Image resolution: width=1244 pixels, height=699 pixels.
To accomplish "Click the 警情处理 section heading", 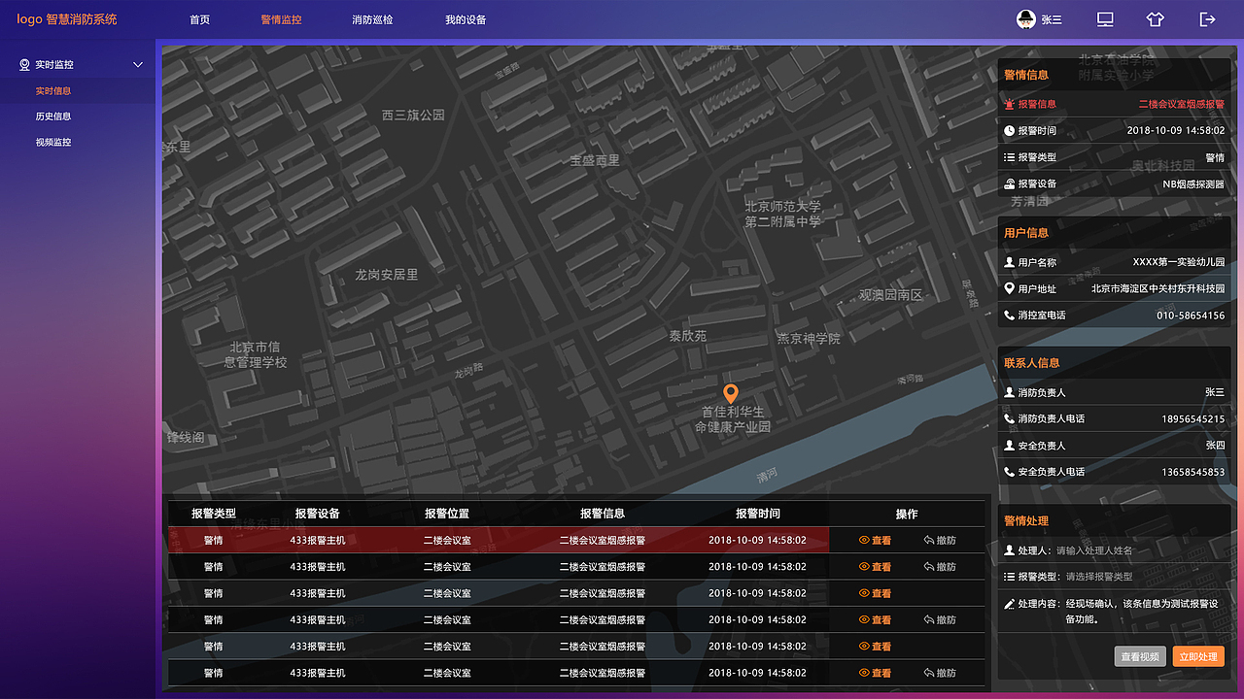I will 1026,520.
